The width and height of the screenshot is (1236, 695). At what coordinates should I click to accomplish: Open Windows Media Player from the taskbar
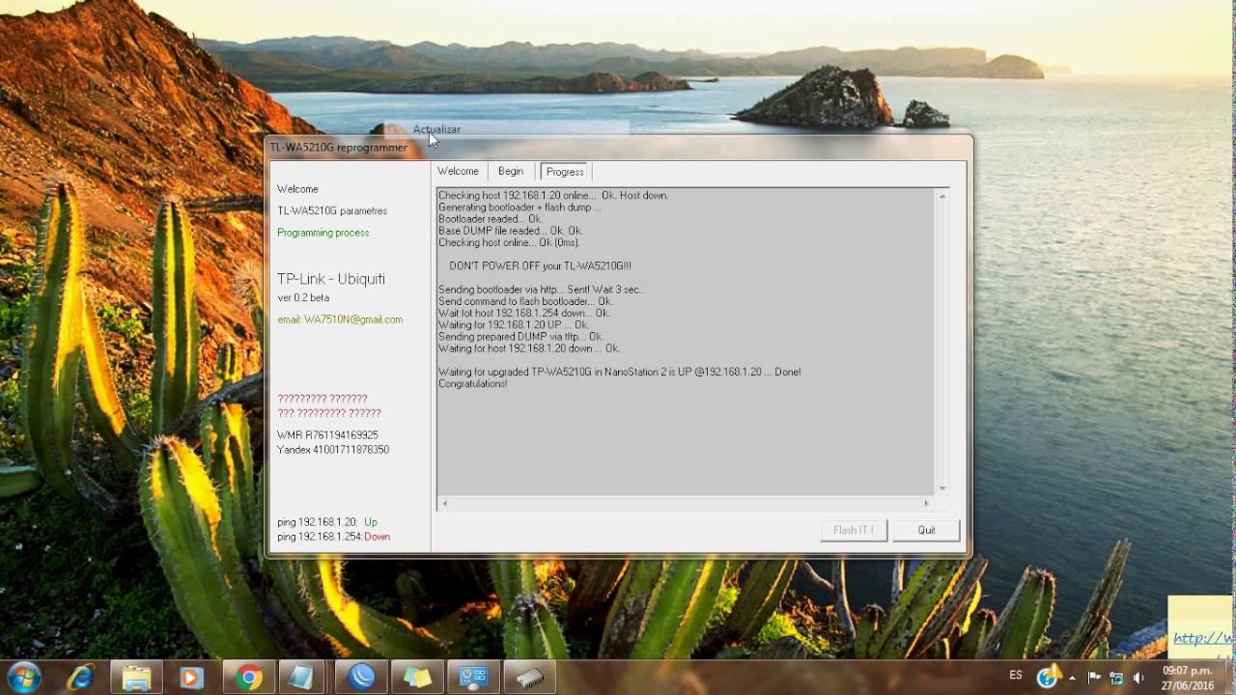point(191,678)
